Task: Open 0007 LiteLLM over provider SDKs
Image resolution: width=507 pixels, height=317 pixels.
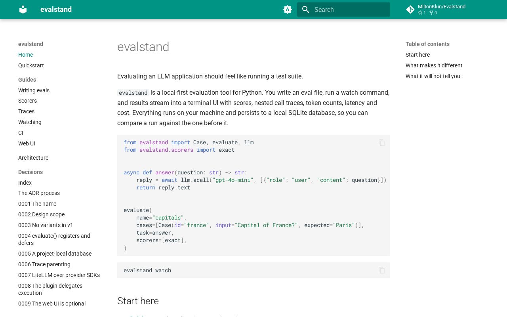Action: pos(59,275)
